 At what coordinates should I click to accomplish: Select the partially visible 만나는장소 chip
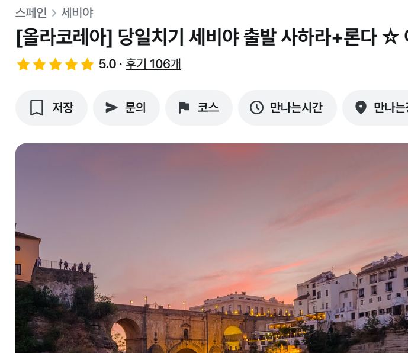point(375,108)
